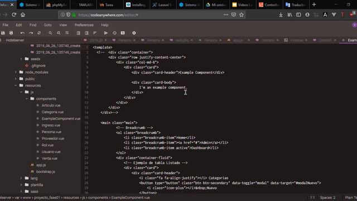Screen dimensions: 357x201
Task: Open the View menu
Action: [x=63, y=25]
